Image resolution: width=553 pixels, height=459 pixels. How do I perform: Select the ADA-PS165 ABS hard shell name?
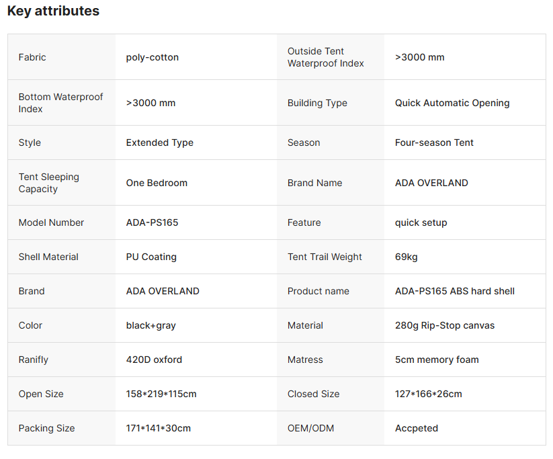(455, 291)
